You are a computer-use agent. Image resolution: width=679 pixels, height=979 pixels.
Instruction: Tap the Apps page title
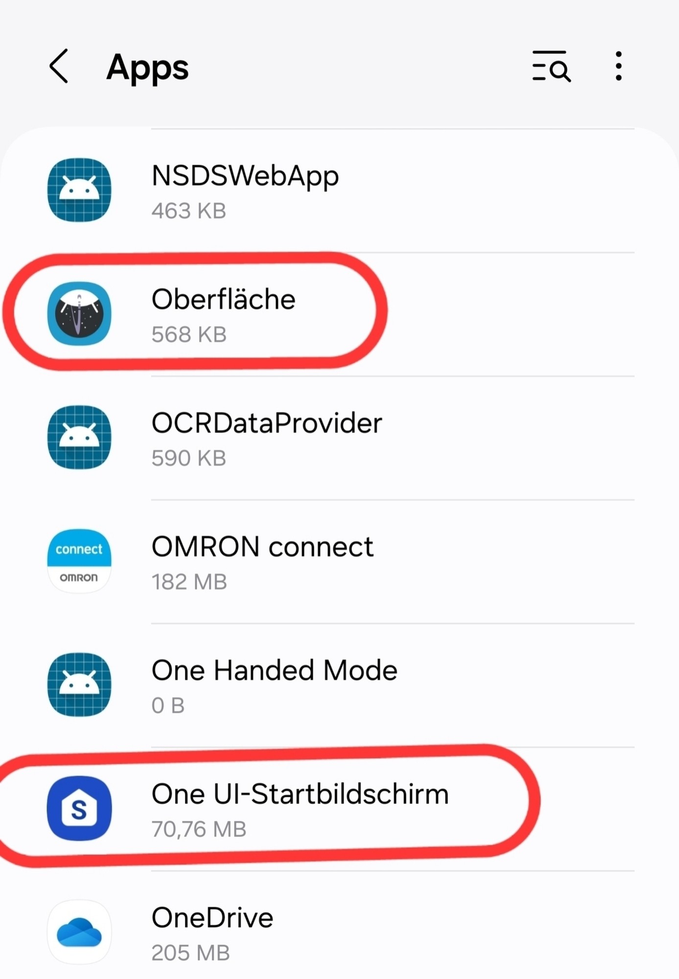pyautogui.click(x=147, y=68)
